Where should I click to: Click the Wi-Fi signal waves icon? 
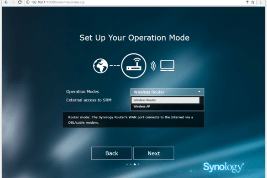pyautogui.click(x=153, y=66)
